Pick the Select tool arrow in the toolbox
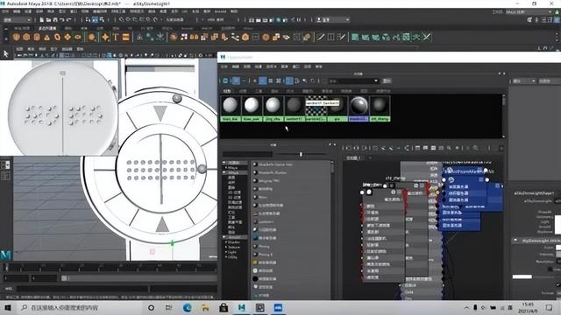The height and width of the screenshot is (315, 561). click(x=6, y=53)
